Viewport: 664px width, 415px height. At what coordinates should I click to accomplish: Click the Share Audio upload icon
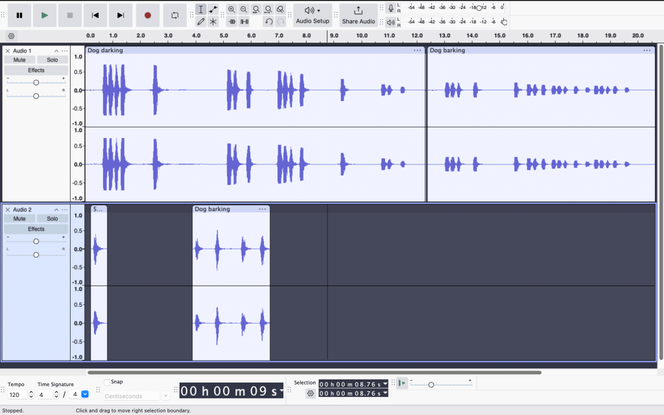point(359,10)
